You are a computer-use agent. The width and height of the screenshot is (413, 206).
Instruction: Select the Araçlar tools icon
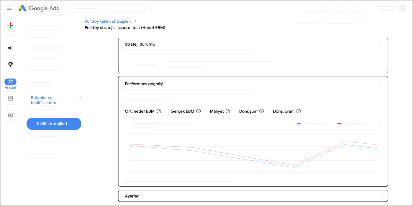tap(10, 82)
